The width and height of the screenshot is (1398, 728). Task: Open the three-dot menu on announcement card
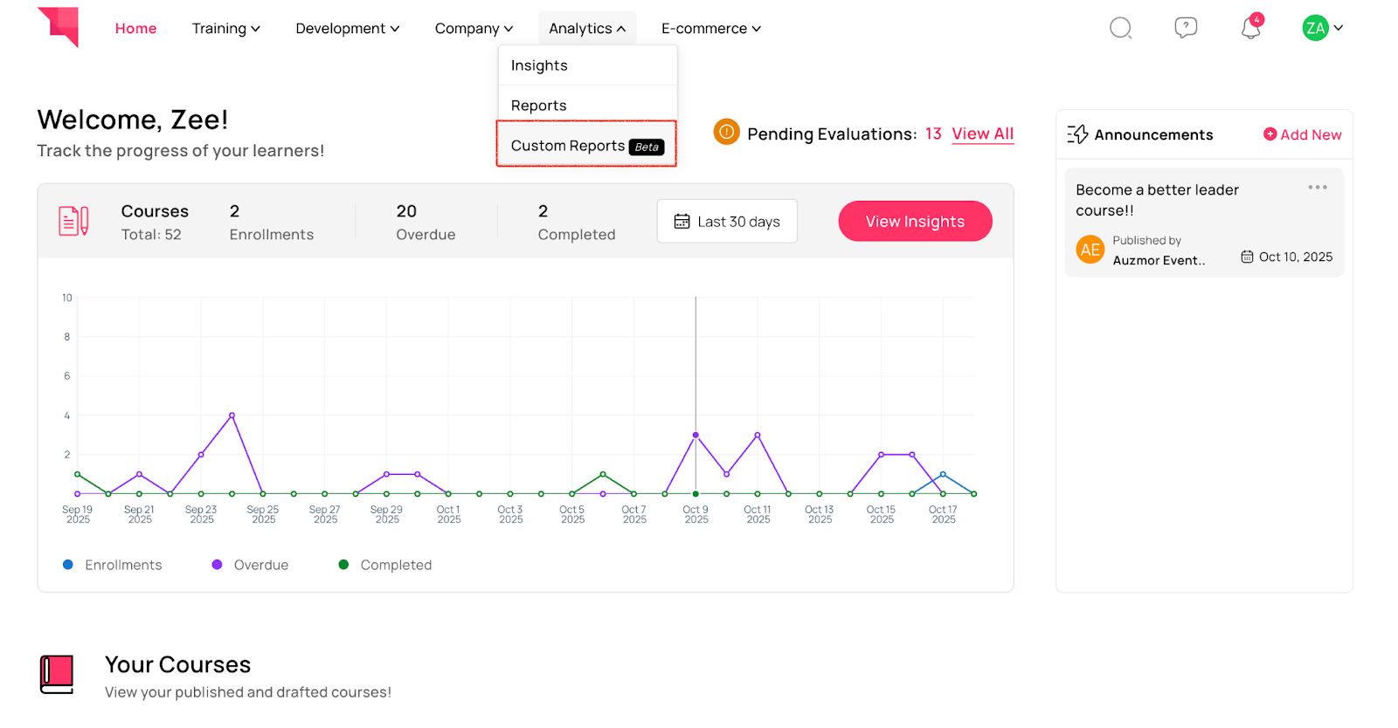(x=1318, y=188)
